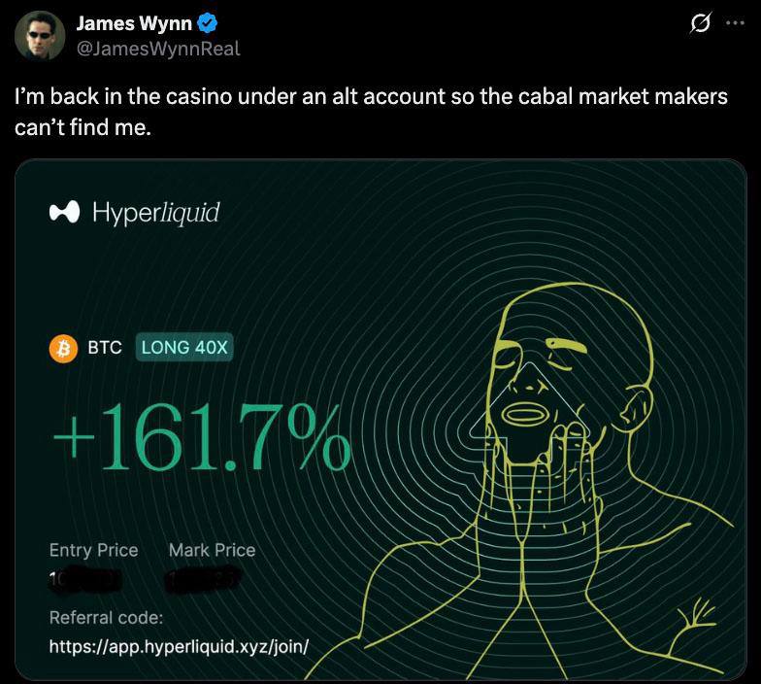Open the app.hyperliquid.xyz/join link

(179, 647)
